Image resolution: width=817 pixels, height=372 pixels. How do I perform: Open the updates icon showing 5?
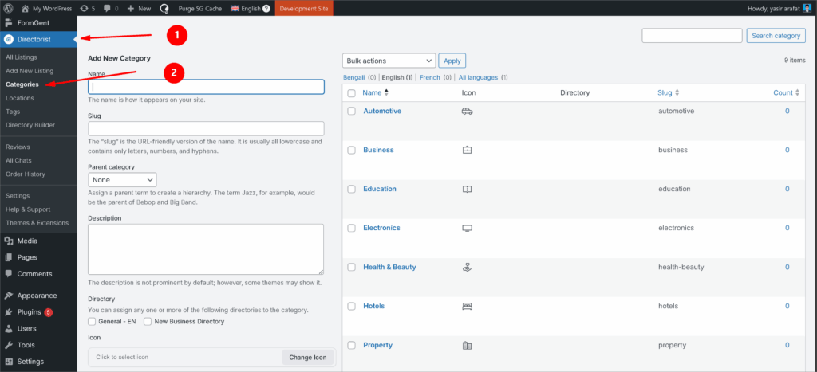89,8
